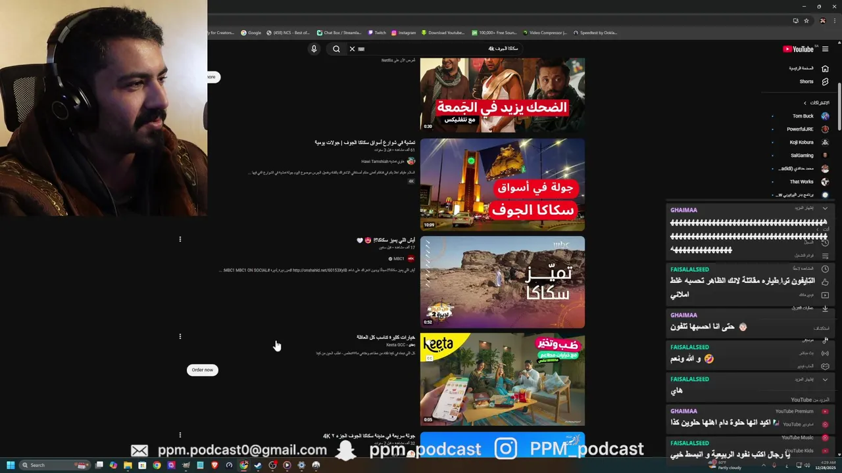Viewport: 842px width, 473px height.
Task: Open the Google bookmark
Action: point(251,32)
